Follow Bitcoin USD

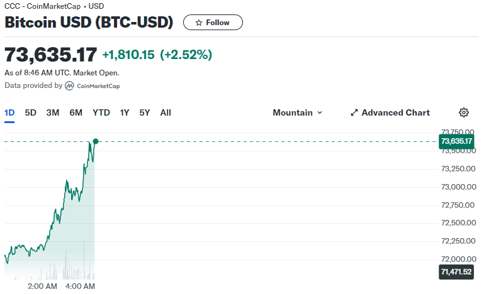[x=213, y=23]
